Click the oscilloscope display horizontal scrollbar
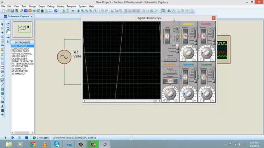 tap(122, 101)
